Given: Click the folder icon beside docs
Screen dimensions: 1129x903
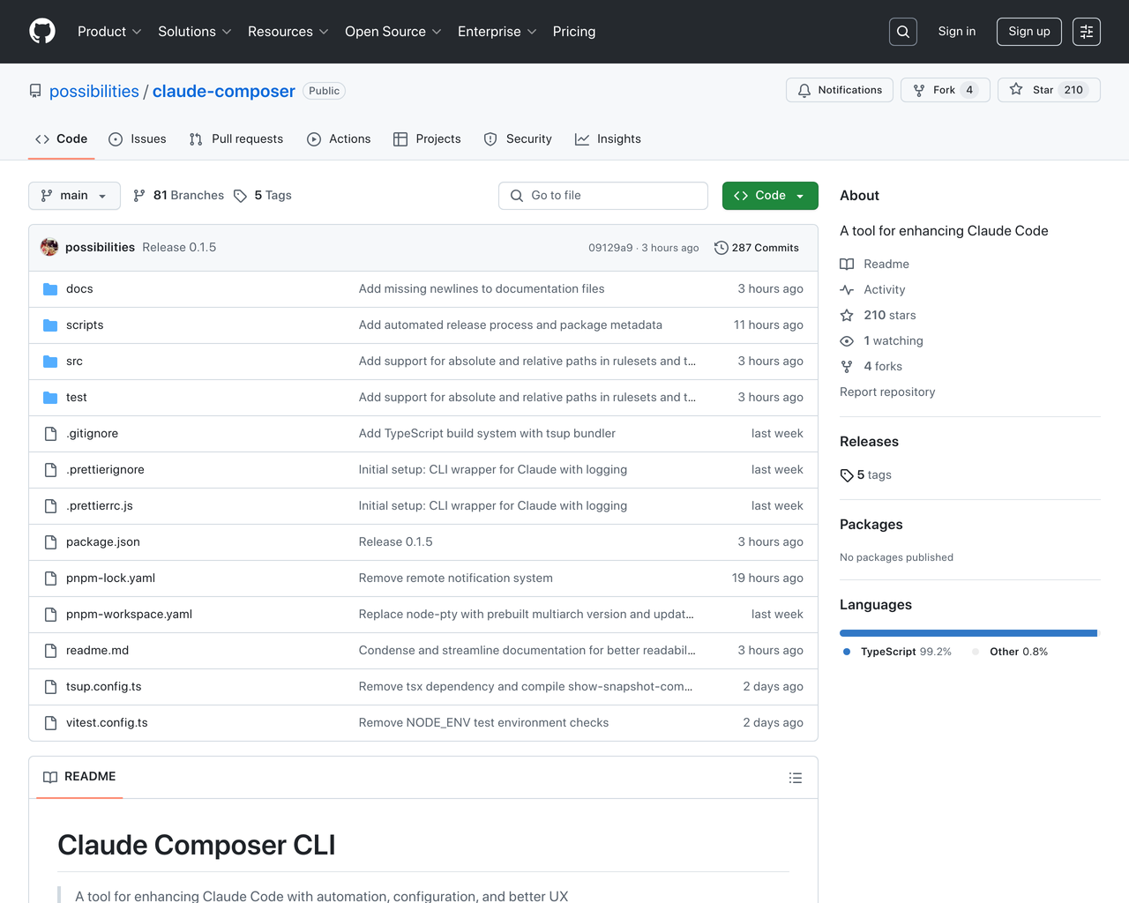Looking at the screenshot, I should pos(50,289).
